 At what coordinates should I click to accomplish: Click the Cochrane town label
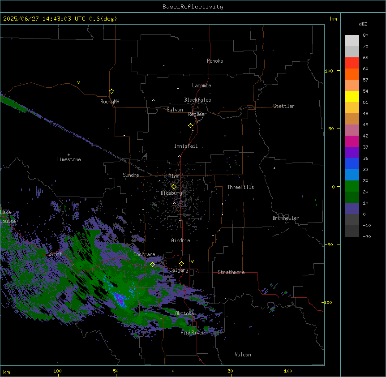pos(144,254)
